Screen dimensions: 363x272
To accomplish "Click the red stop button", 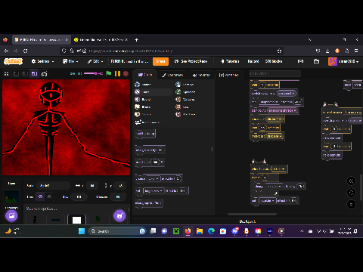I will pyautogui.click(x=126, y=74).
